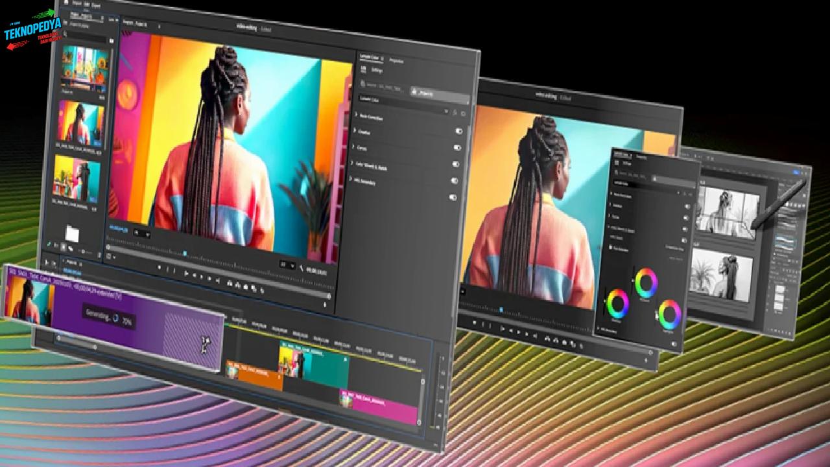Open the zoom level dropdown below monitor image

tap(141, 233)
